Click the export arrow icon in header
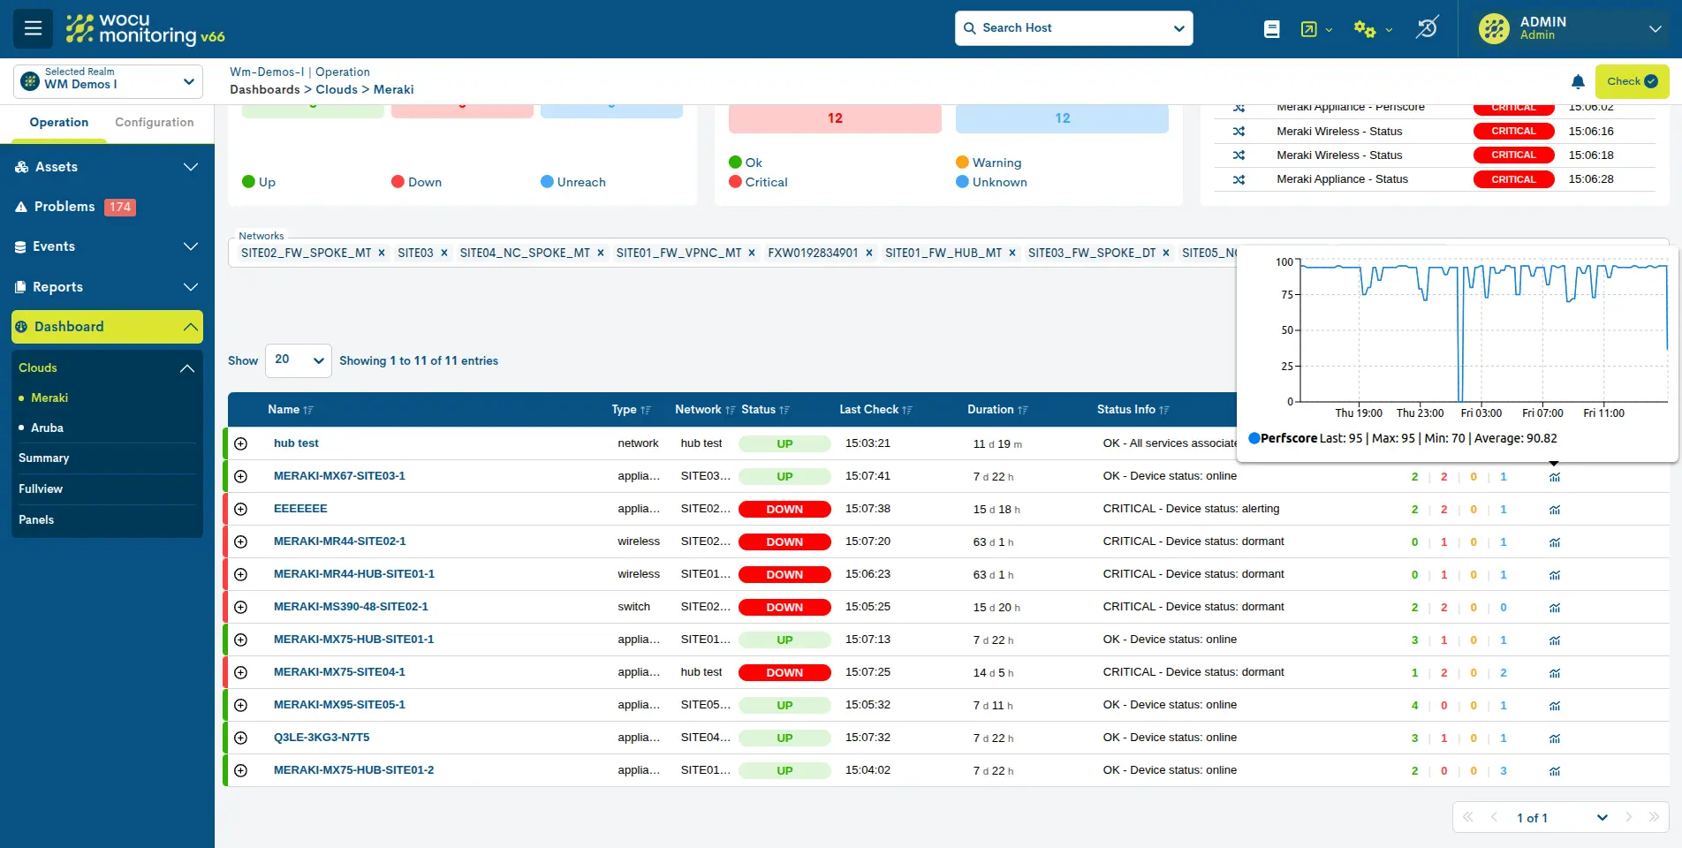Viewport: 1682px width, 848px height. [x=1309, y=29]
